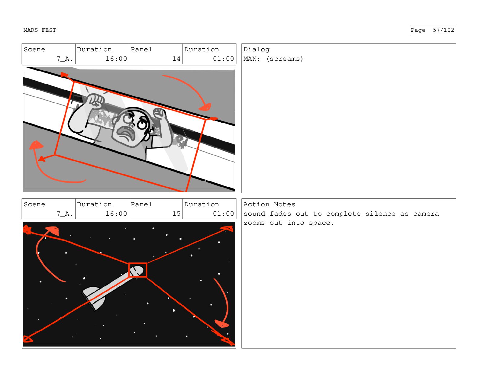Click the 'Scene' label above panel 14
Screen dimensions: 478x370
click(34, 50)
